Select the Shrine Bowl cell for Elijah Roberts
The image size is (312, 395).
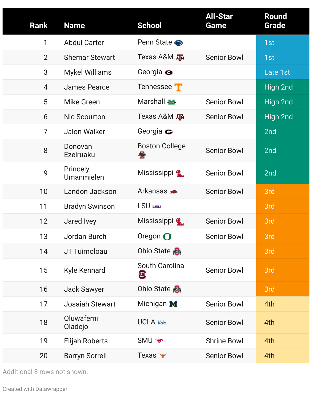click(x=224, y=341)
